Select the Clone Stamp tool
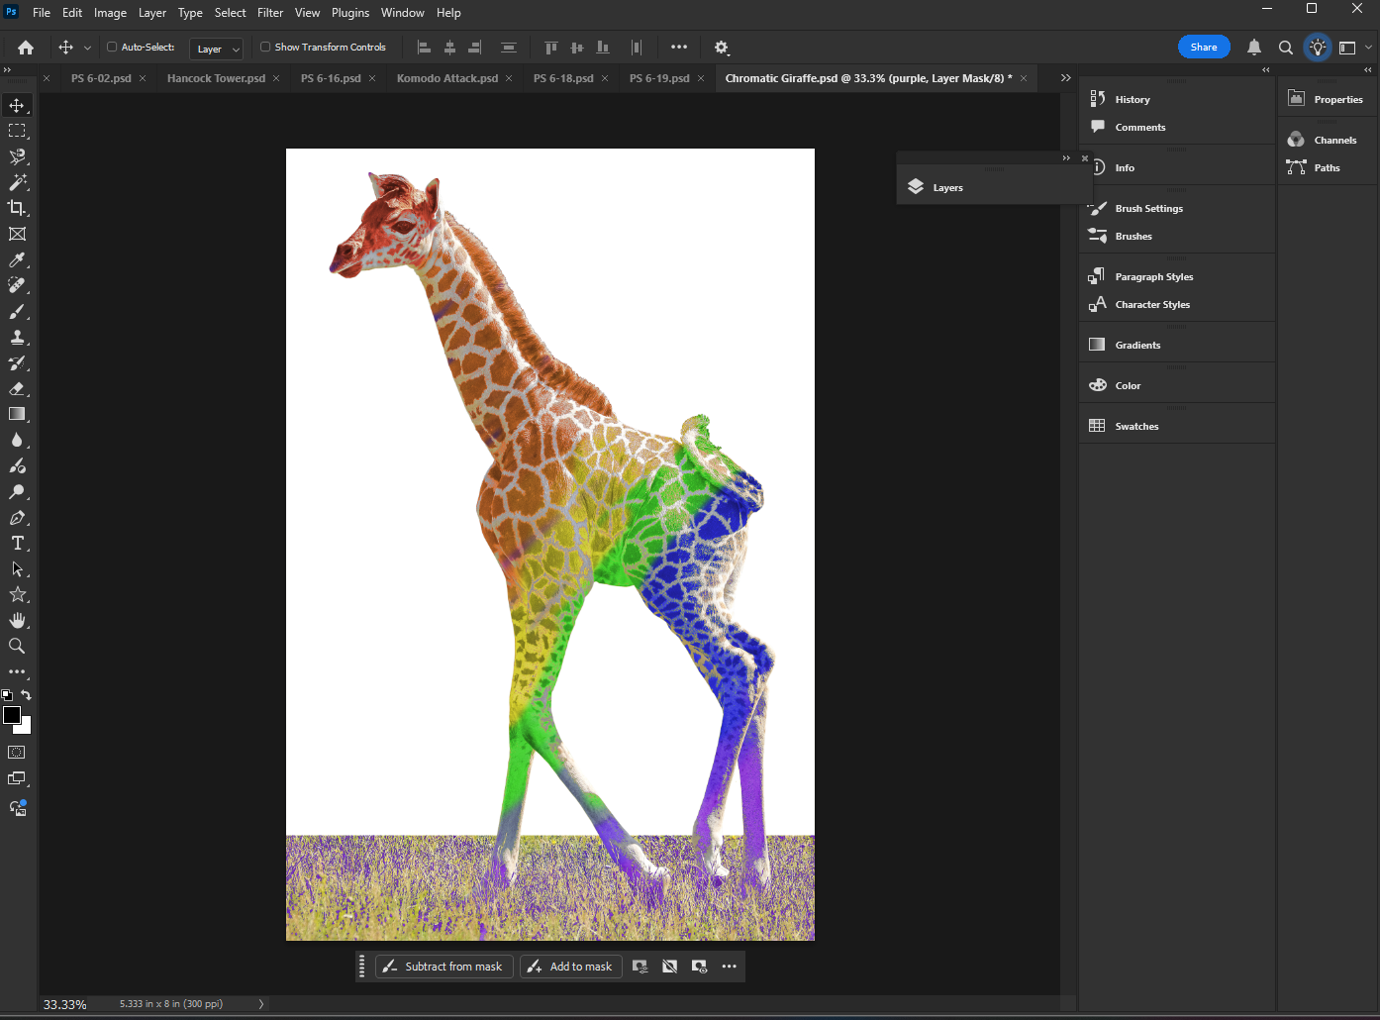This screenshot has height=1020, width=1380. pos(16,337)
